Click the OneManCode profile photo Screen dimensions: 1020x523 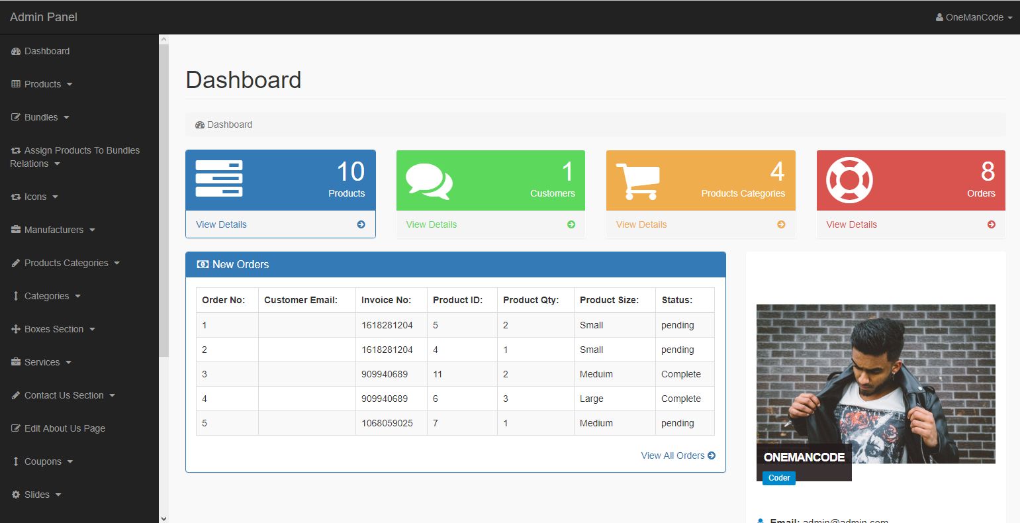tap(876, 384)
